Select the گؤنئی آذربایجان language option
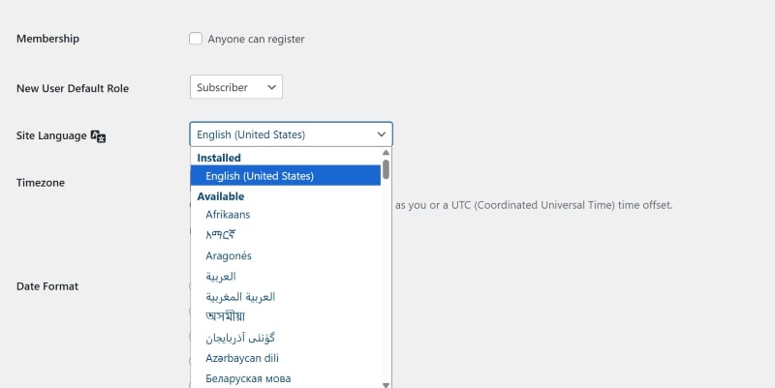775x388 pixels. pyautogui.click(x=240, y=338)
